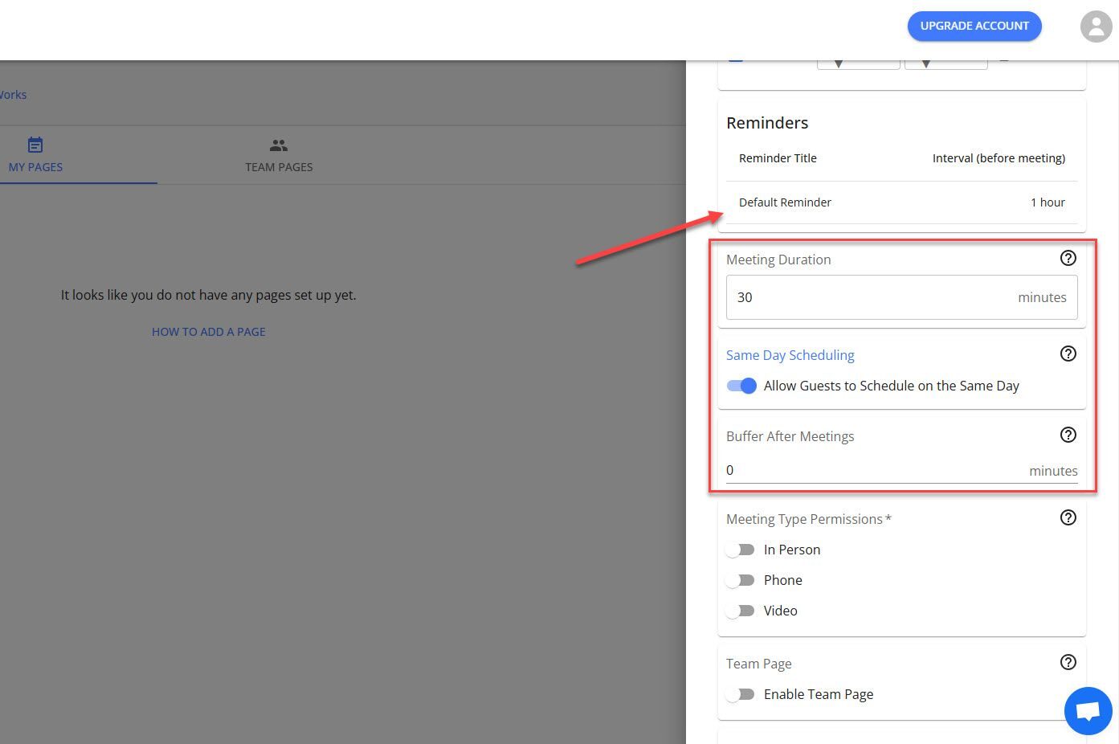1119x744 pixels.
Task: Click the Buffer After Meetings help icon
Action: click(1068, 435)
